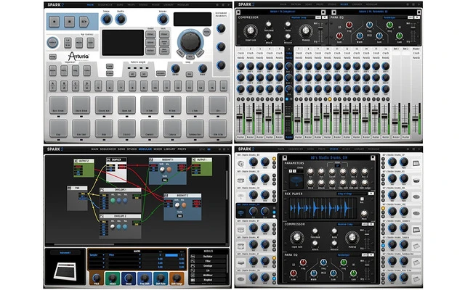Select the RingMod module icon in Modules list

193,280
